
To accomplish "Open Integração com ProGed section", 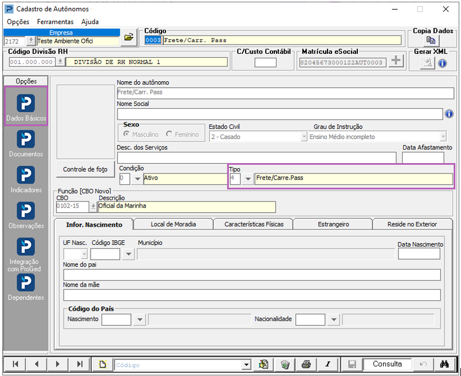I will point(25,255).
